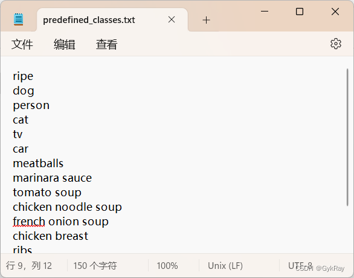Maximize the Notepad window
This screenshot has width=354, height=278.
(x=300, y=12)
